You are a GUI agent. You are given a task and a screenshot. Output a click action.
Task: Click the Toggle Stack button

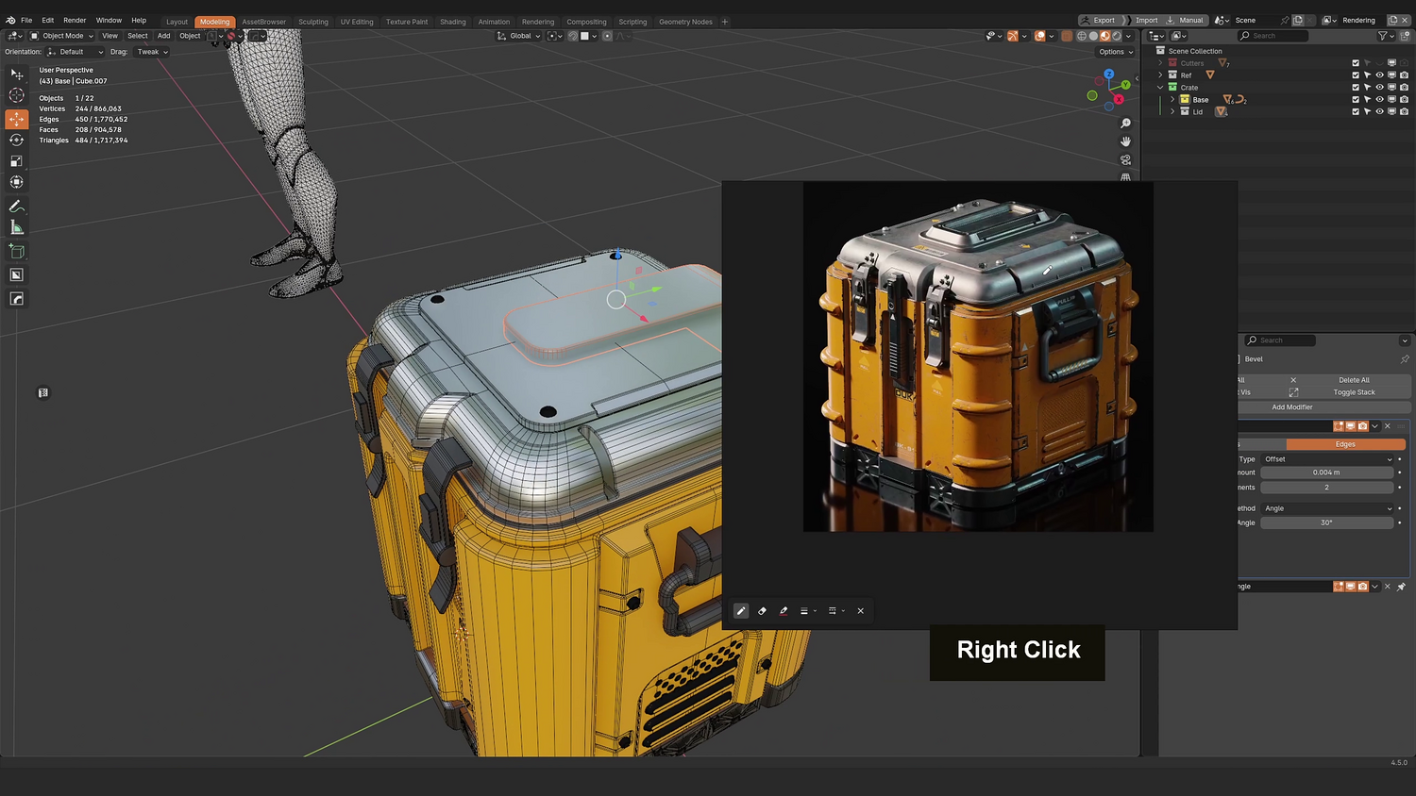[1354, 392]
